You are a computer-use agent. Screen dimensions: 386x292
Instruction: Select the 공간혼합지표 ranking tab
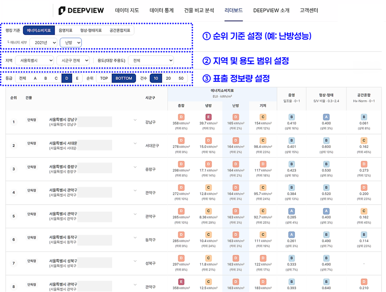120,30
